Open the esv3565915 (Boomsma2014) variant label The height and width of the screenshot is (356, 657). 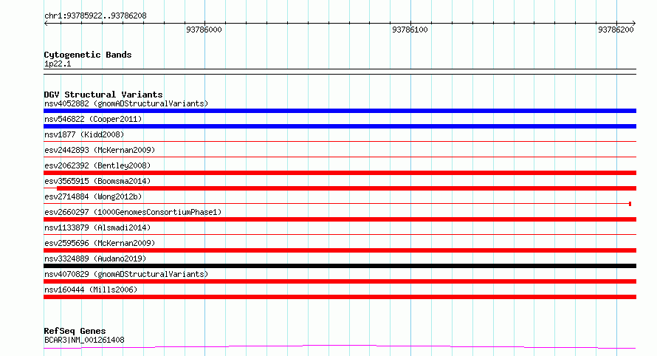[x=97, y=181]
